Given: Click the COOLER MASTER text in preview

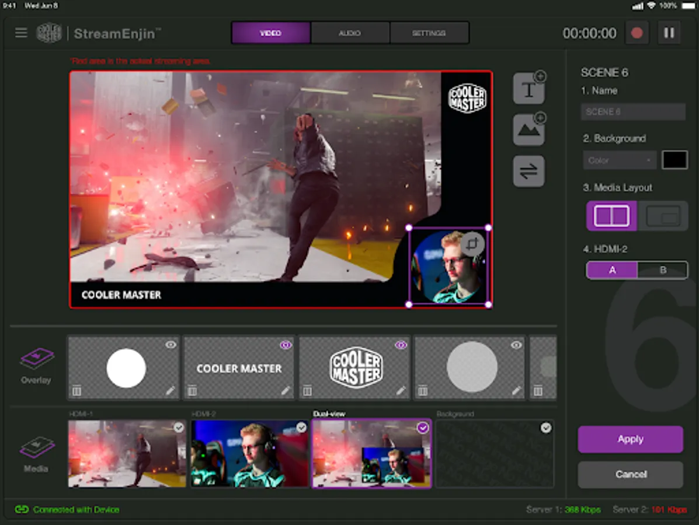Looking at the screenshot, I should point(121,295).
